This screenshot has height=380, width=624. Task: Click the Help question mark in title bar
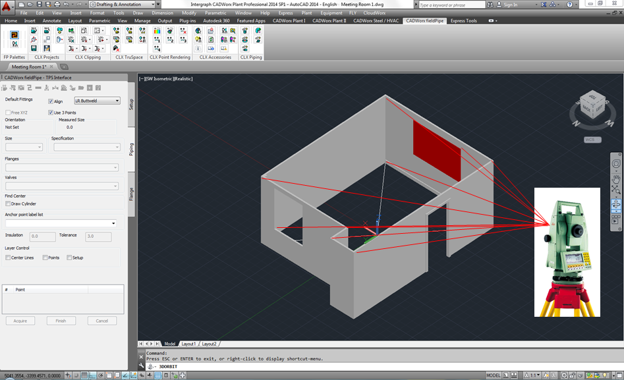click(569, 5)
